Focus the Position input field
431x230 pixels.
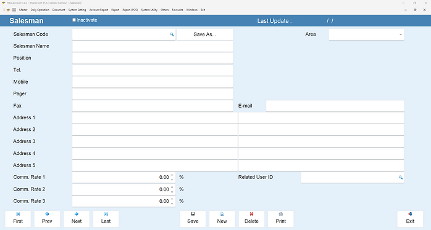153,58
